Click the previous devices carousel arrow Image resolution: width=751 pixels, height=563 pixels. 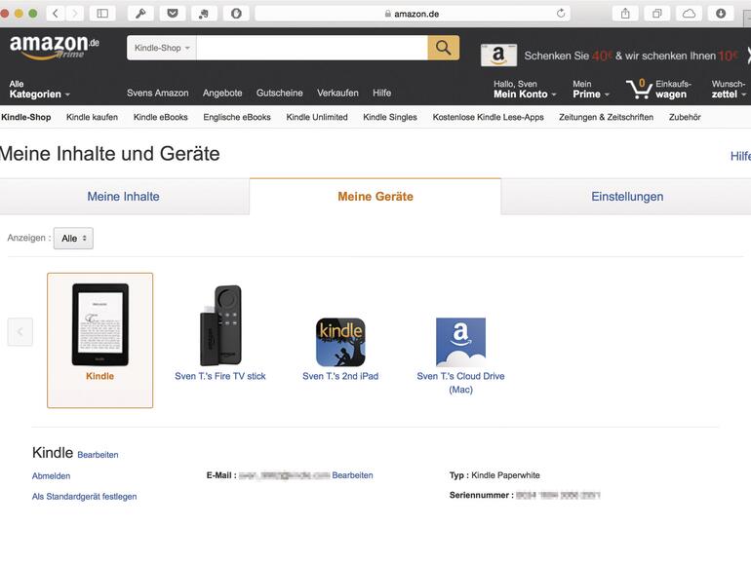click(x=20, y=331)
